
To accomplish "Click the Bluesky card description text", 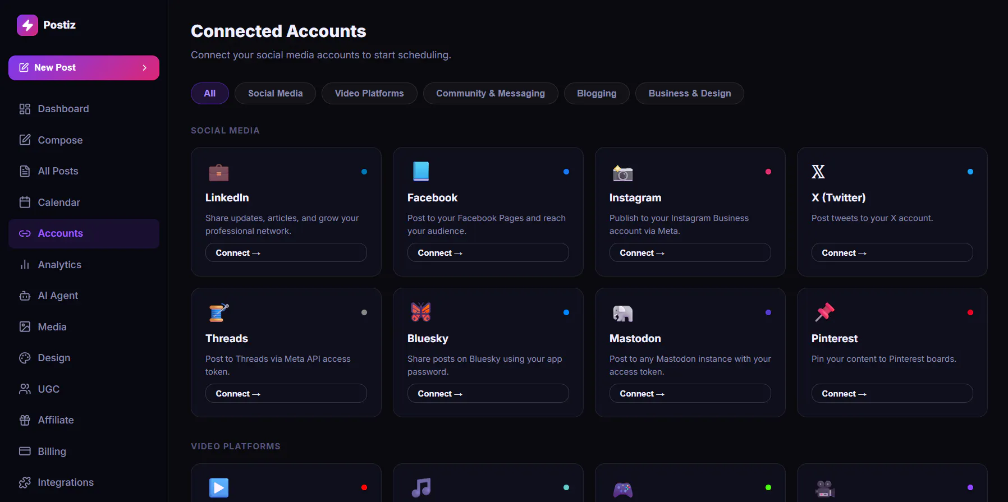I will click(485, 365).
